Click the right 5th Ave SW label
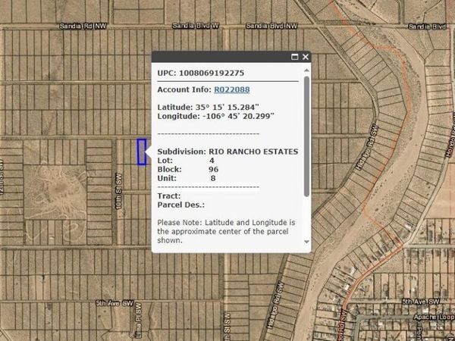 (x=421, y=302)
